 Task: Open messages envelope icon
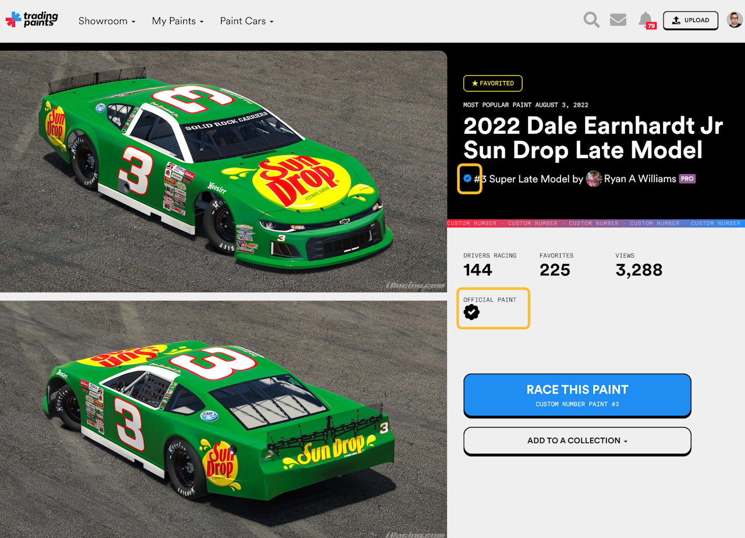[618, 20]
